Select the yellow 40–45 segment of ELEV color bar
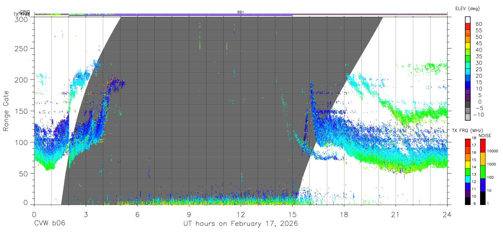 [x=468, y=47]
